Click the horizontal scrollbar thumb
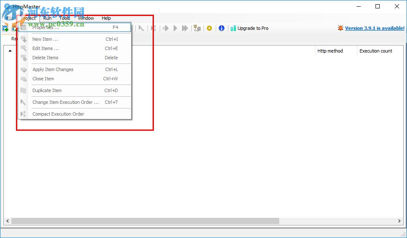 pos(145,221)
